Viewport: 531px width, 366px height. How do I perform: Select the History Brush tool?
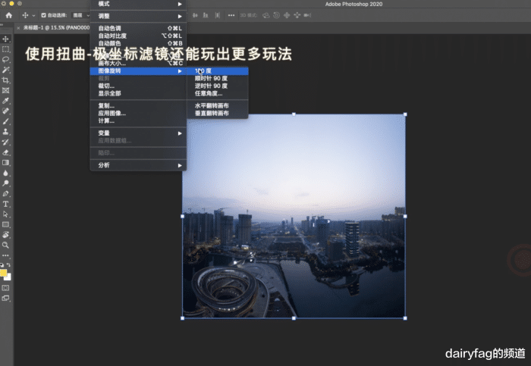point(6,142)
